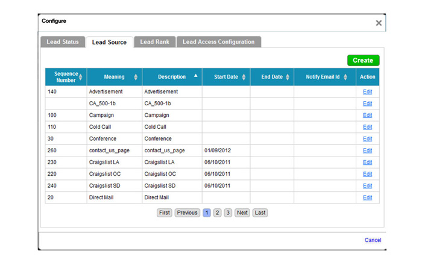Edit the Direct Mail row

(367, 197)
